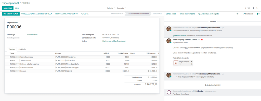
Task: Click Mitchell Admin avatar on the Odotetaan vastausta comment
Action: [x=169, y=29]
